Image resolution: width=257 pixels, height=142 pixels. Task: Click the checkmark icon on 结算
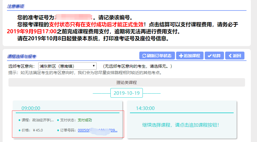coord(209,56)
